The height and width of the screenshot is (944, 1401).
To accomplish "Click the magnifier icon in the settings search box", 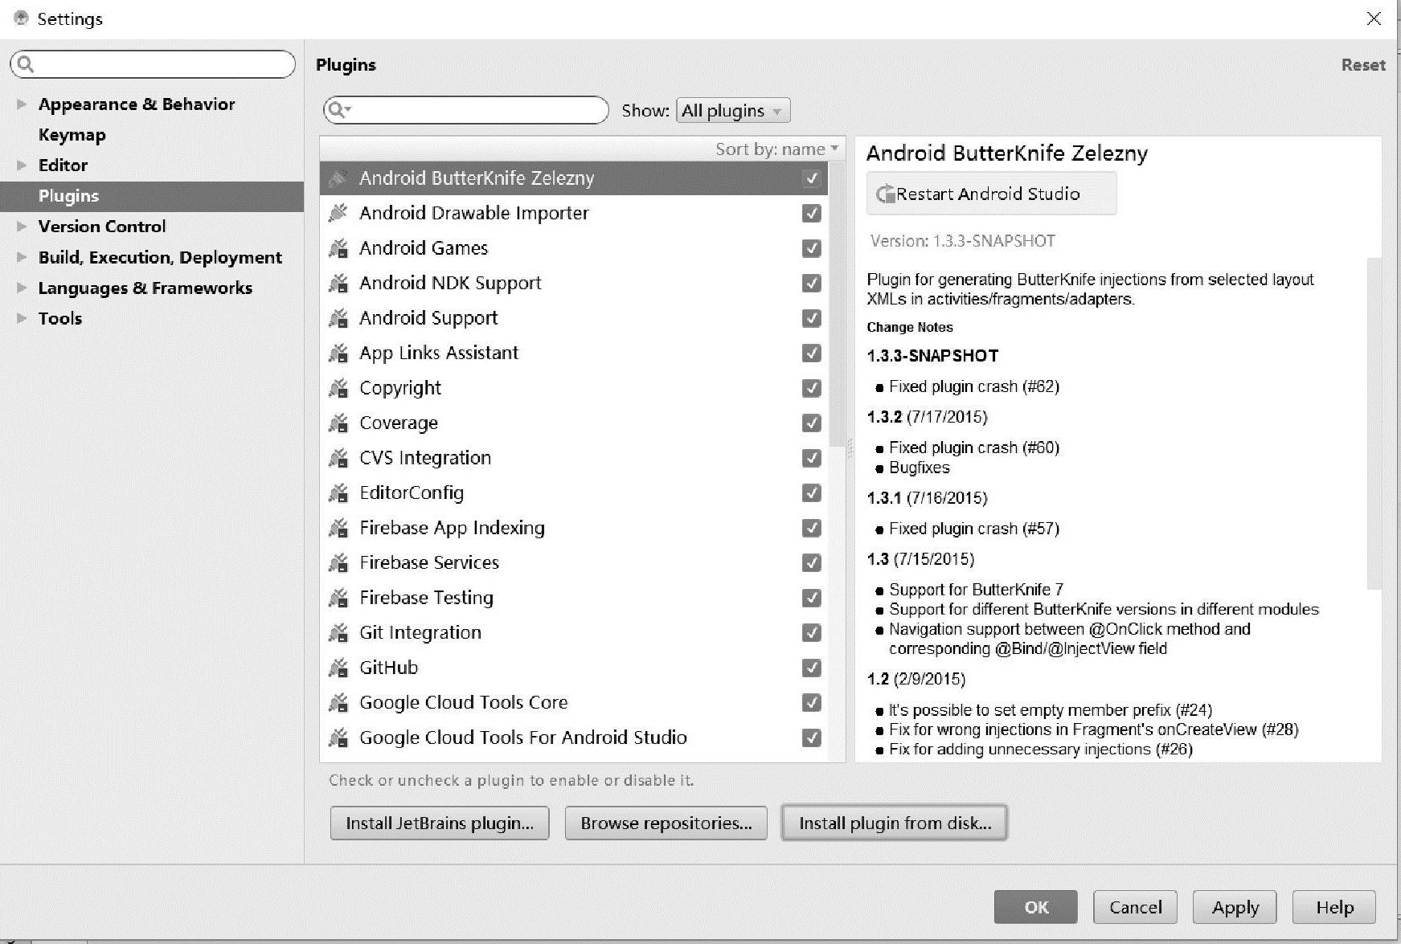I will 26,64.
